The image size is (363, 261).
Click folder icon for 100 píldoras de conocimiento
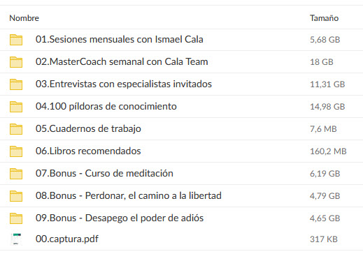16,107
